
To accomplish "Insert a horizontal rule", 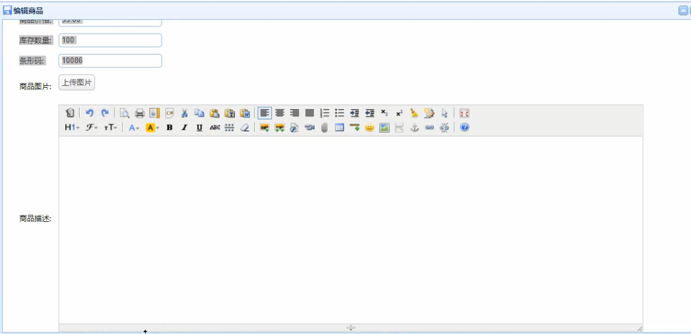I will [x=355, y=128].
